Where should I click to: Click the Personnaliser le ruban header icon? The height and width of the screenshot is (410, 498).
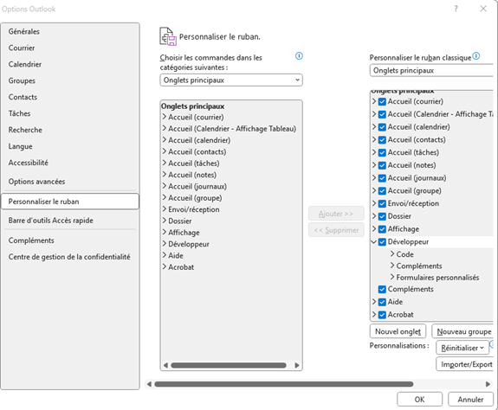pos(168,36)
